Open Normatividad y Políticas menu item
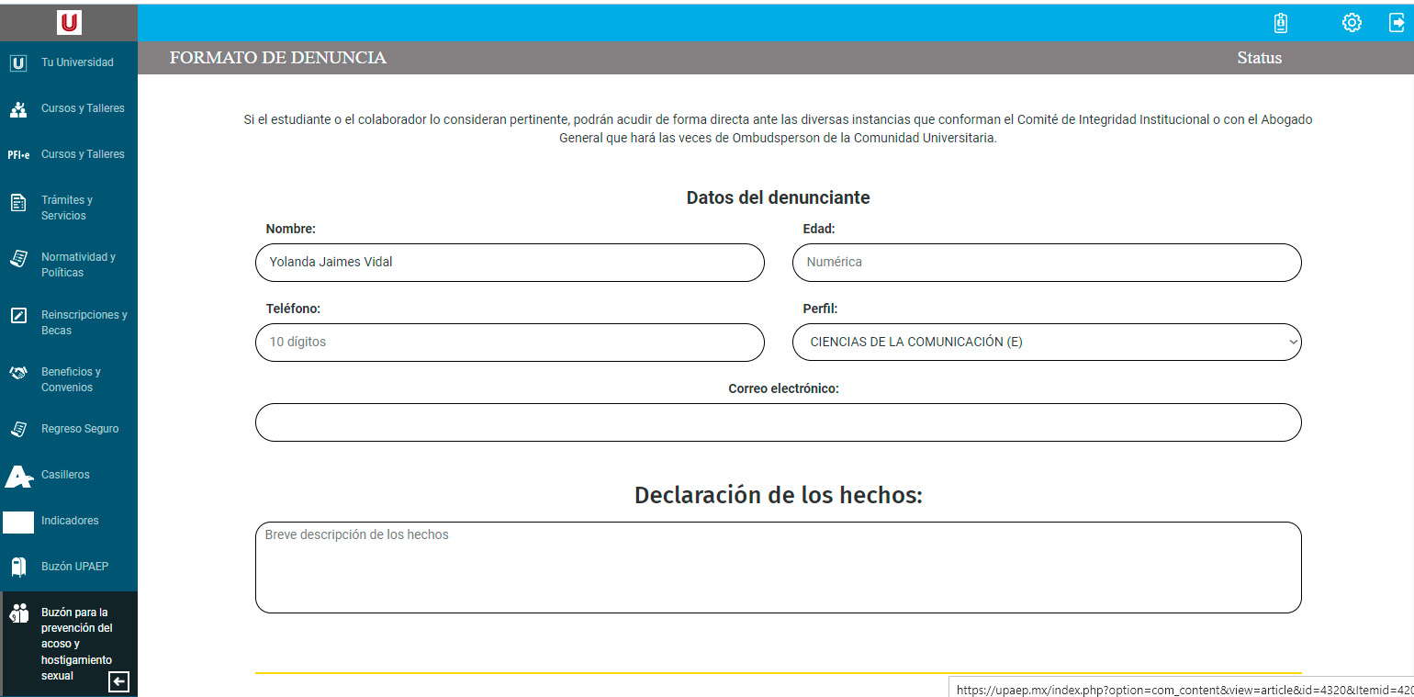 (x=78, y=264)
